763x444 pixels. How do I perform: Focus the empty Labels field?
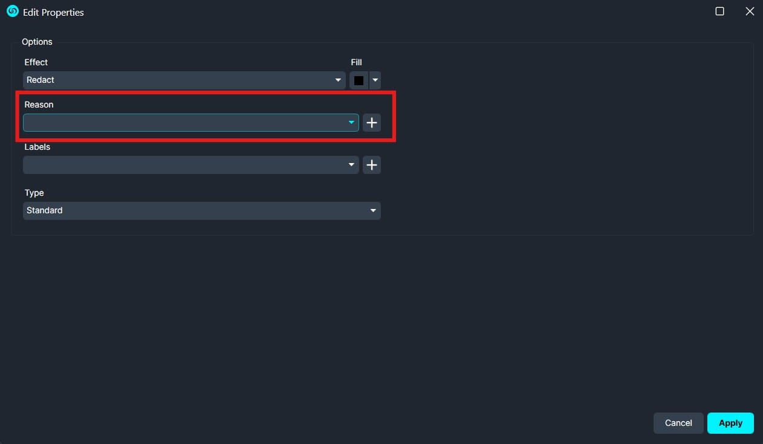click(x=181, y=165)
